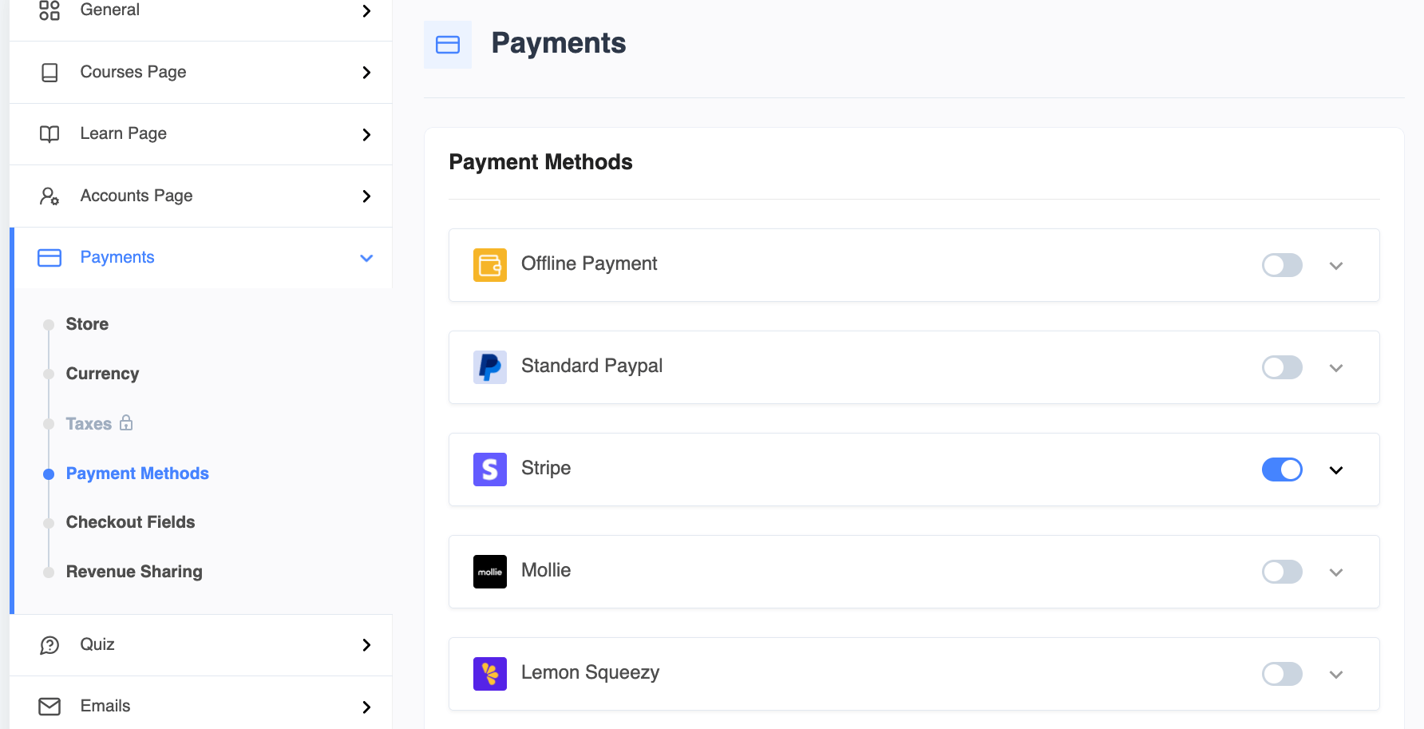Disable the Stripe payment toggle
The width and height of the screenshot is (1424, 729).
[x=1281, y=469]
